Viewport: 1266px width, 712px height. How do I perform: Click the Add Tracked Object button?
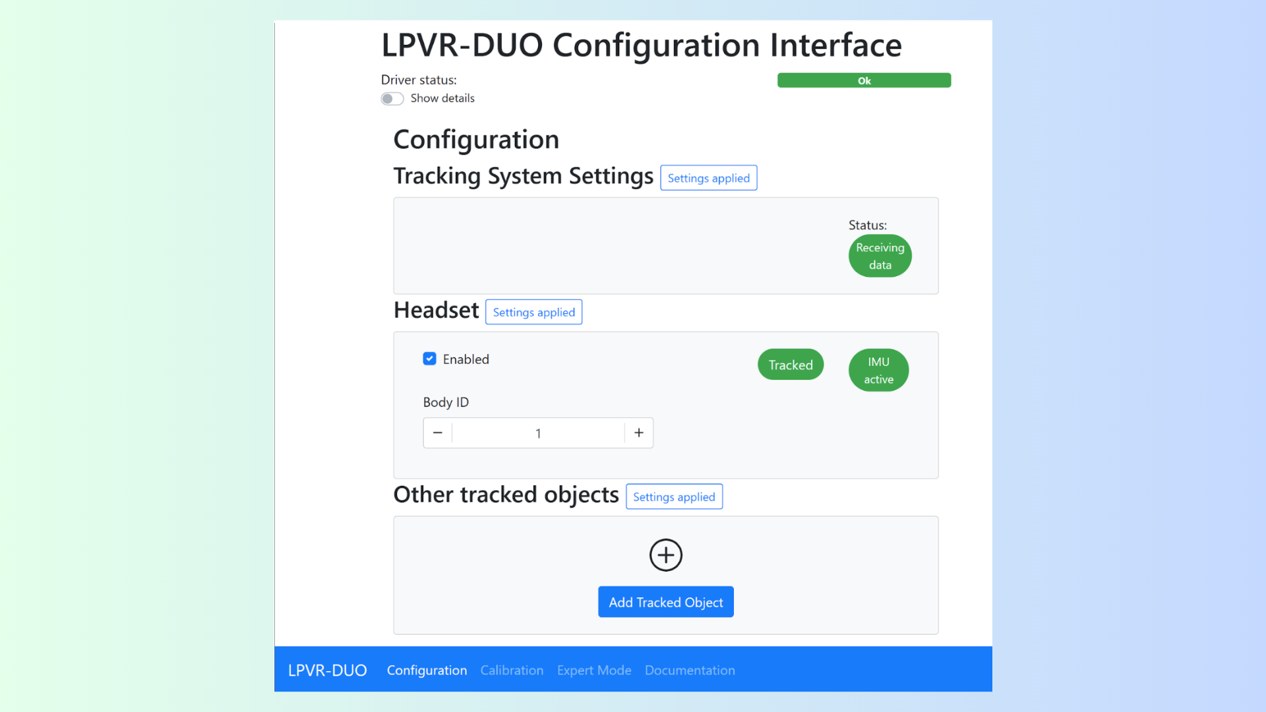coord(666,602)
